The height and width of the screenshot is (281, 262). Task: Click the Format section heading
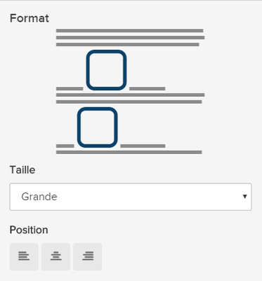[x=30, y=18]
